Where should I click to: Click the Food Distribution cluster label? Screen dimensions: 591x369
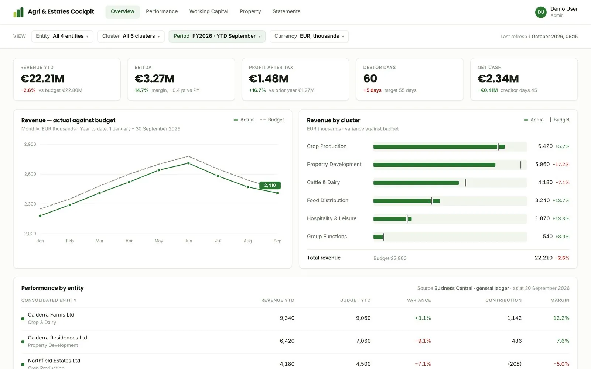pyautogui.click(x=328, y=200)
